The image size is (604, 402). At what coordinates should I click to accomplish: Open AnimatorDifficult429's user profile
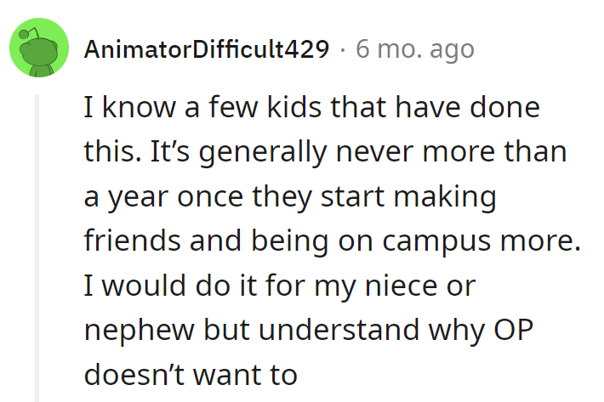click(207, 50)
